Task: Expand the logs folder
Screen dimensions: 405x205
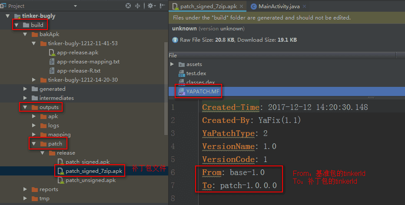Action: click(34, 126)
